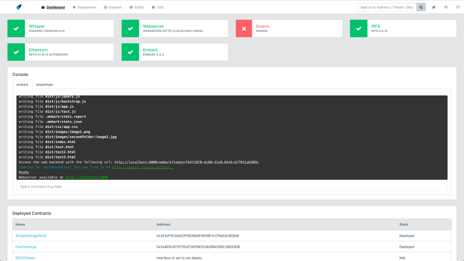Click the 'Ready' console line
The height and width of the screenshot is (261, 464).
tap(24, 172)
